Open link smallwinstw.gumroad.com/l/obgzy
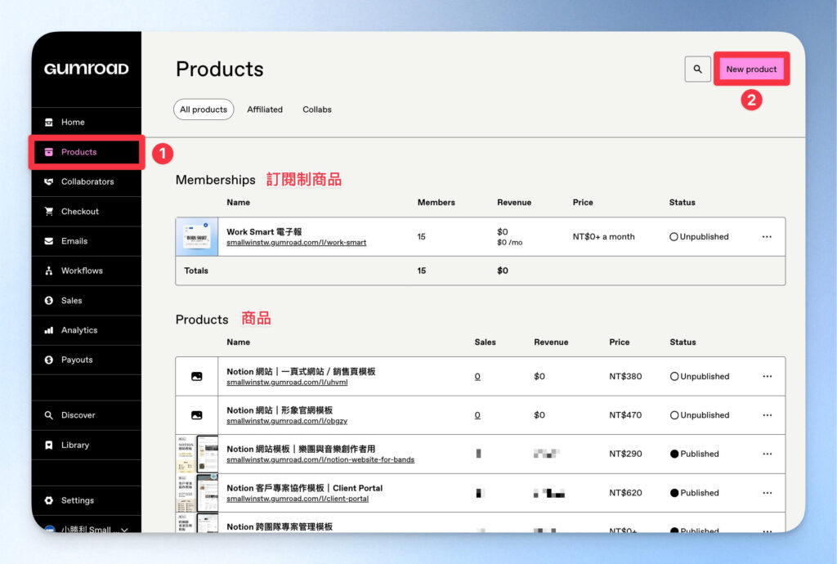 coord(287,421)
